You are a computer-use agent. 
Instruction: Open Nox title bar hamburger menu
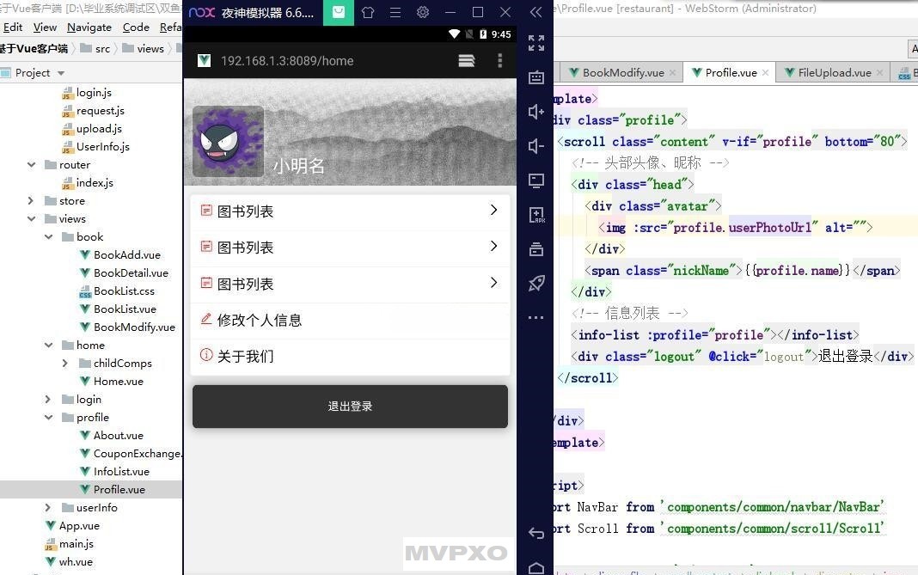395,12
